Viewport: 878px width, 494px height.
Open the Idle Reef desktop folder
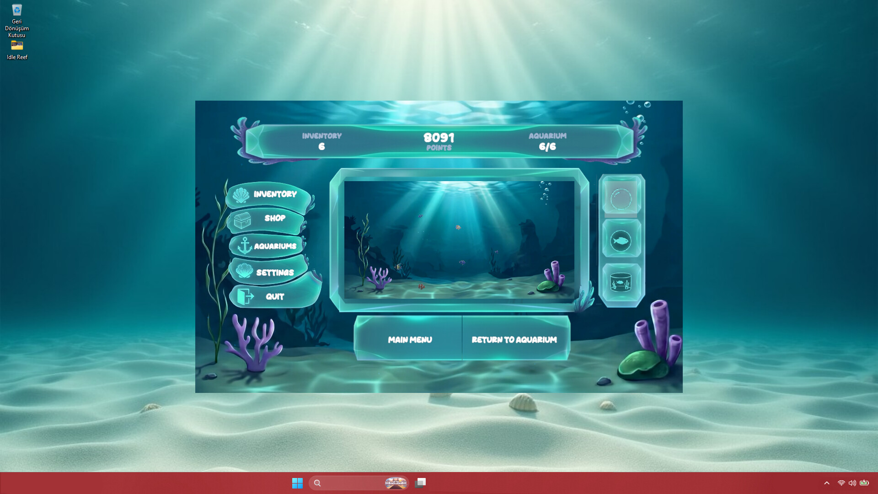(x=17, y=50)
